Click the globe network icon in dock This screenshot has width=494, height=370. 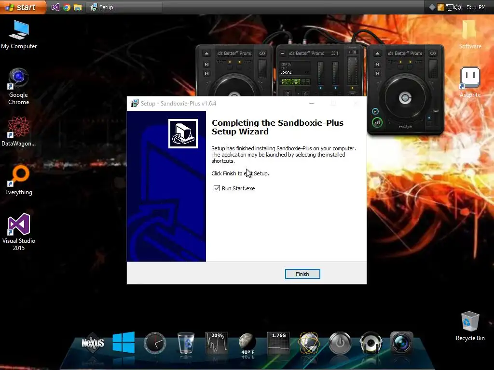click(x=309, y=343)
